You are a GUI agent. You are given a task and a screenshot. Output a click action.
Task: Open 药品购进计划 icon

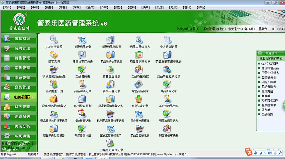coord(54,84)
